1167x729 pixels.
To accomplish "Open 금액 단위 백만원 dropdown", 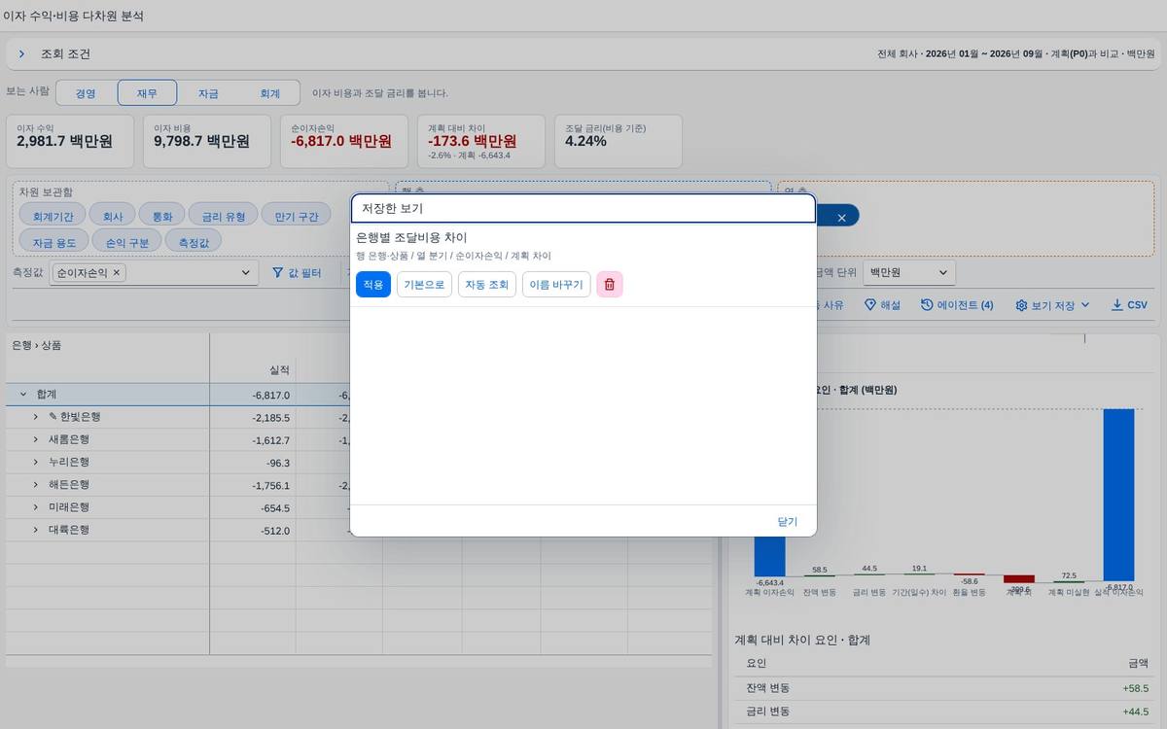I will click(x=909, y=273).
